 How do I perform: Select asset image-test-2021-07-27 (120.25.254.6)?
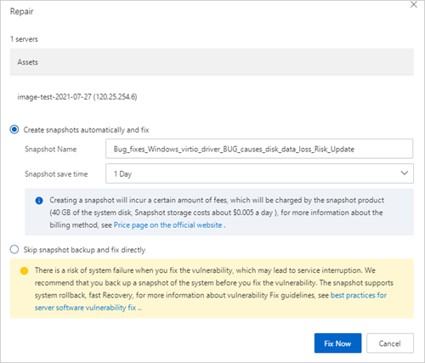click(77, 97)
